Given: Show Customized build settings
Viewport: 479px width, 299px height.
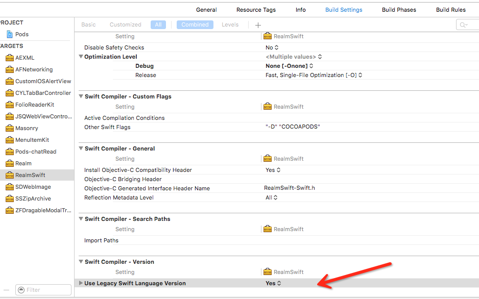Looking at the screenshot, I should tap(126, 24).
